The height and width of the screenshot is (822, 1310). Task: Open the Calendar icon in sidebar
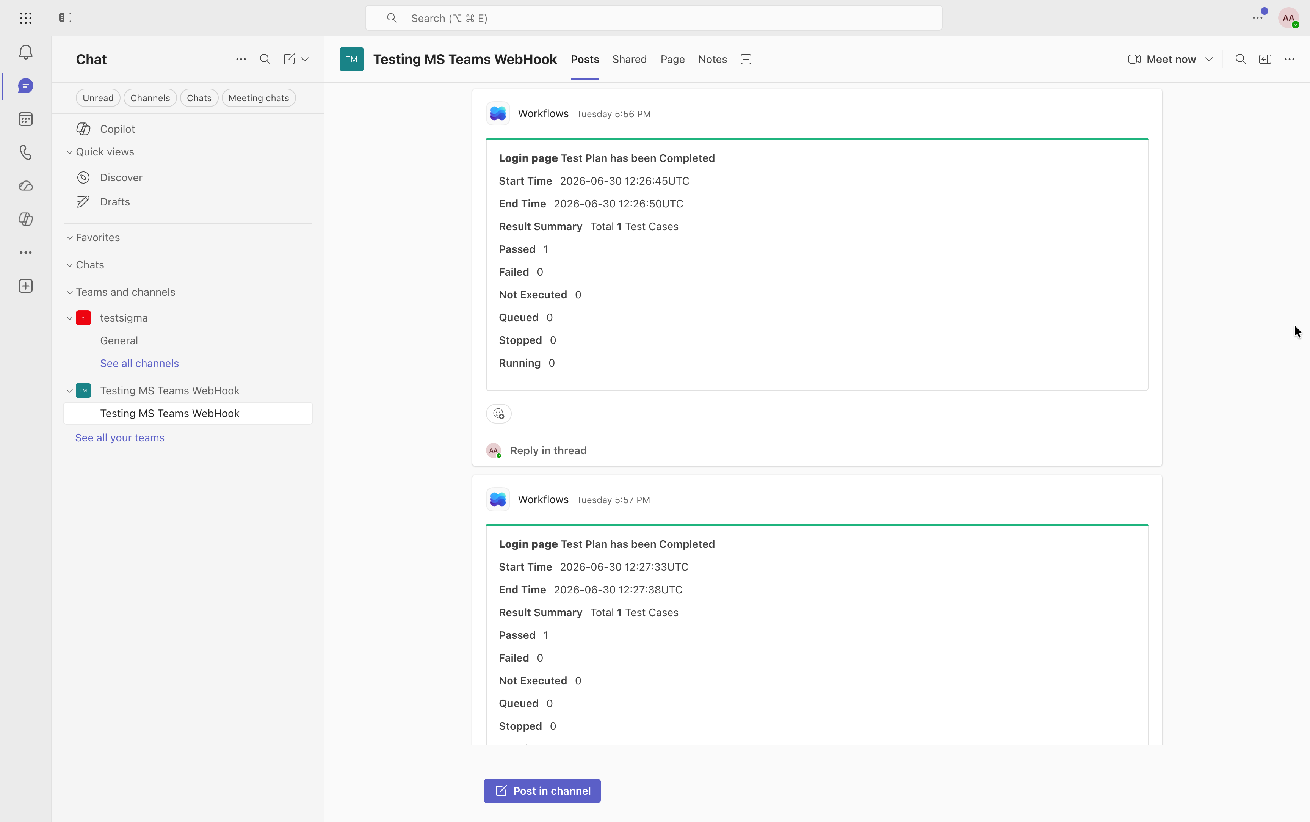coord(25,119)
